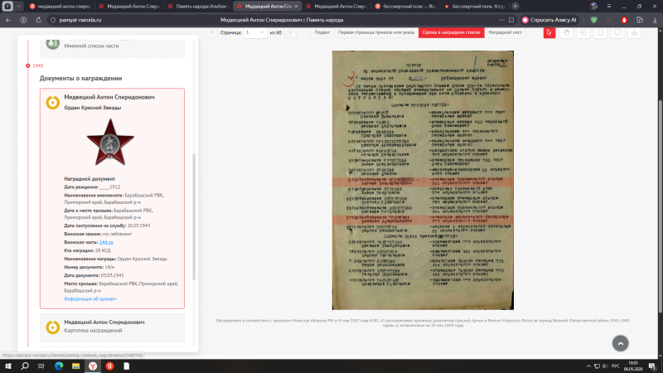
Task: Switch to the Подвиг tab
Action: pyautogui.click(x=322, y=32)
